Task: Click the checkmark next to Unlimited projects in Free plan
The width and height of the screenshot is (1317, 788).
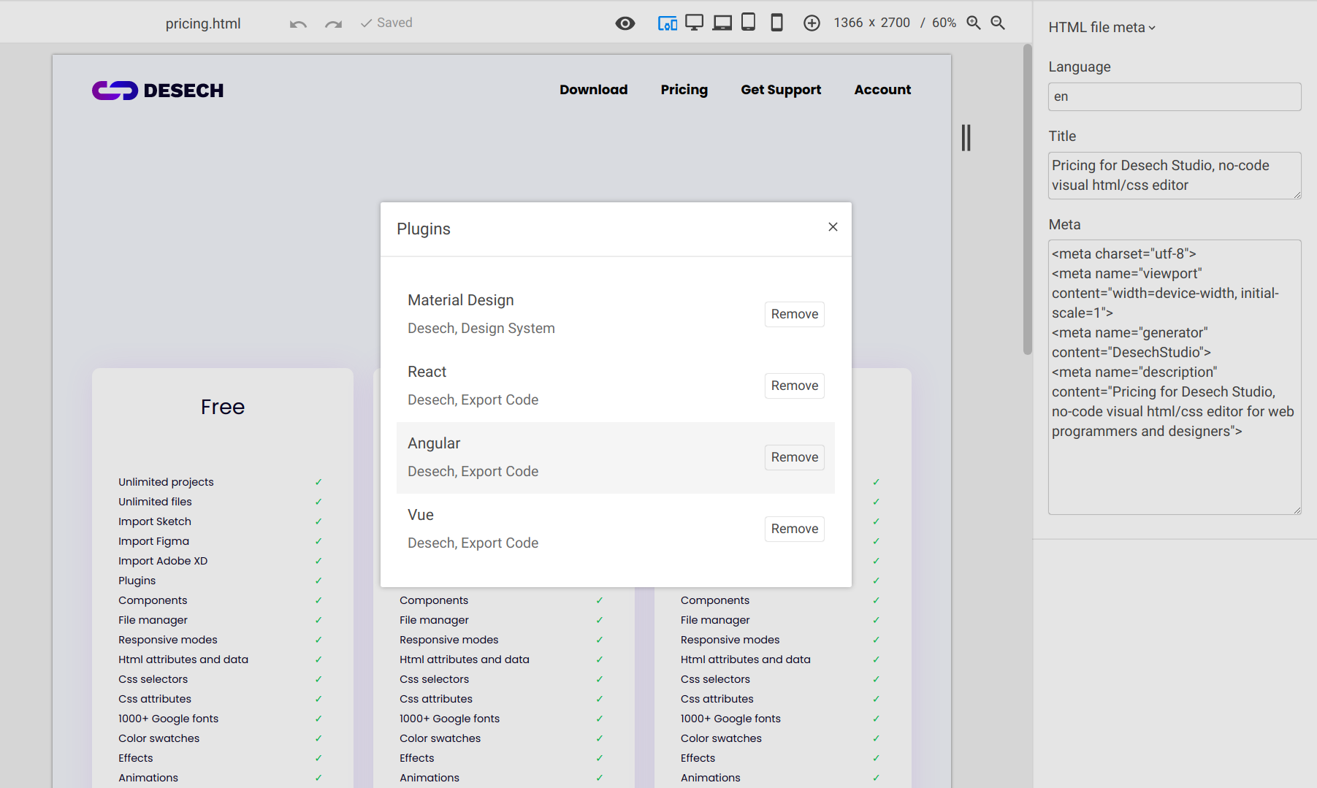Action: coord(318,482)
